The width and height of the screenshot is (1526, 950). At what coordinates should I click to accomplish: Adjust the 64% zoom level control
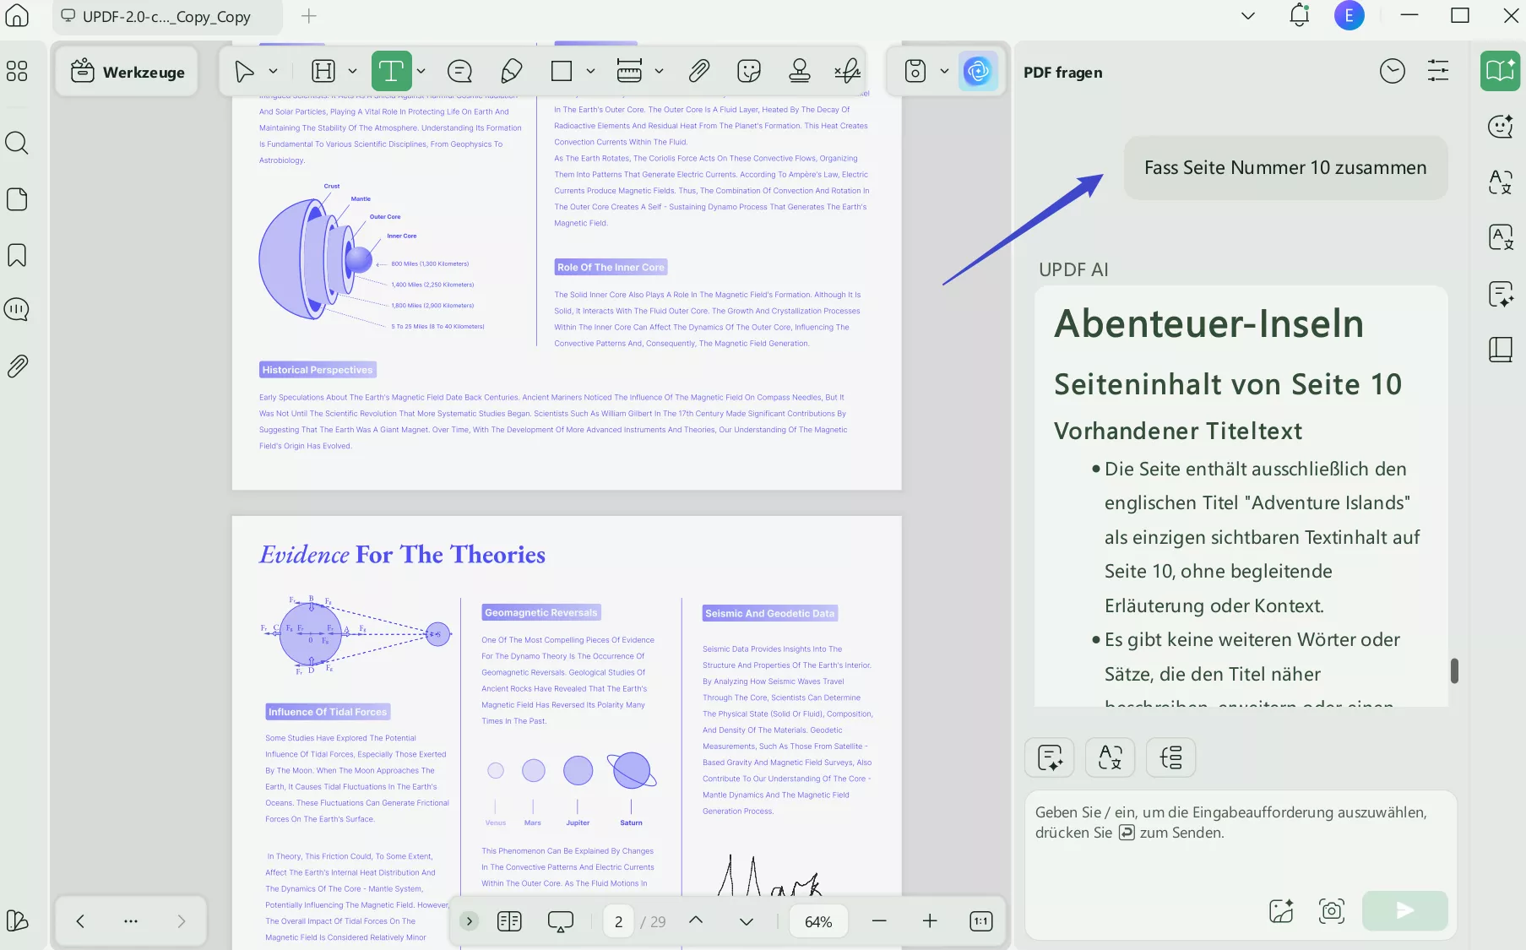817,921
